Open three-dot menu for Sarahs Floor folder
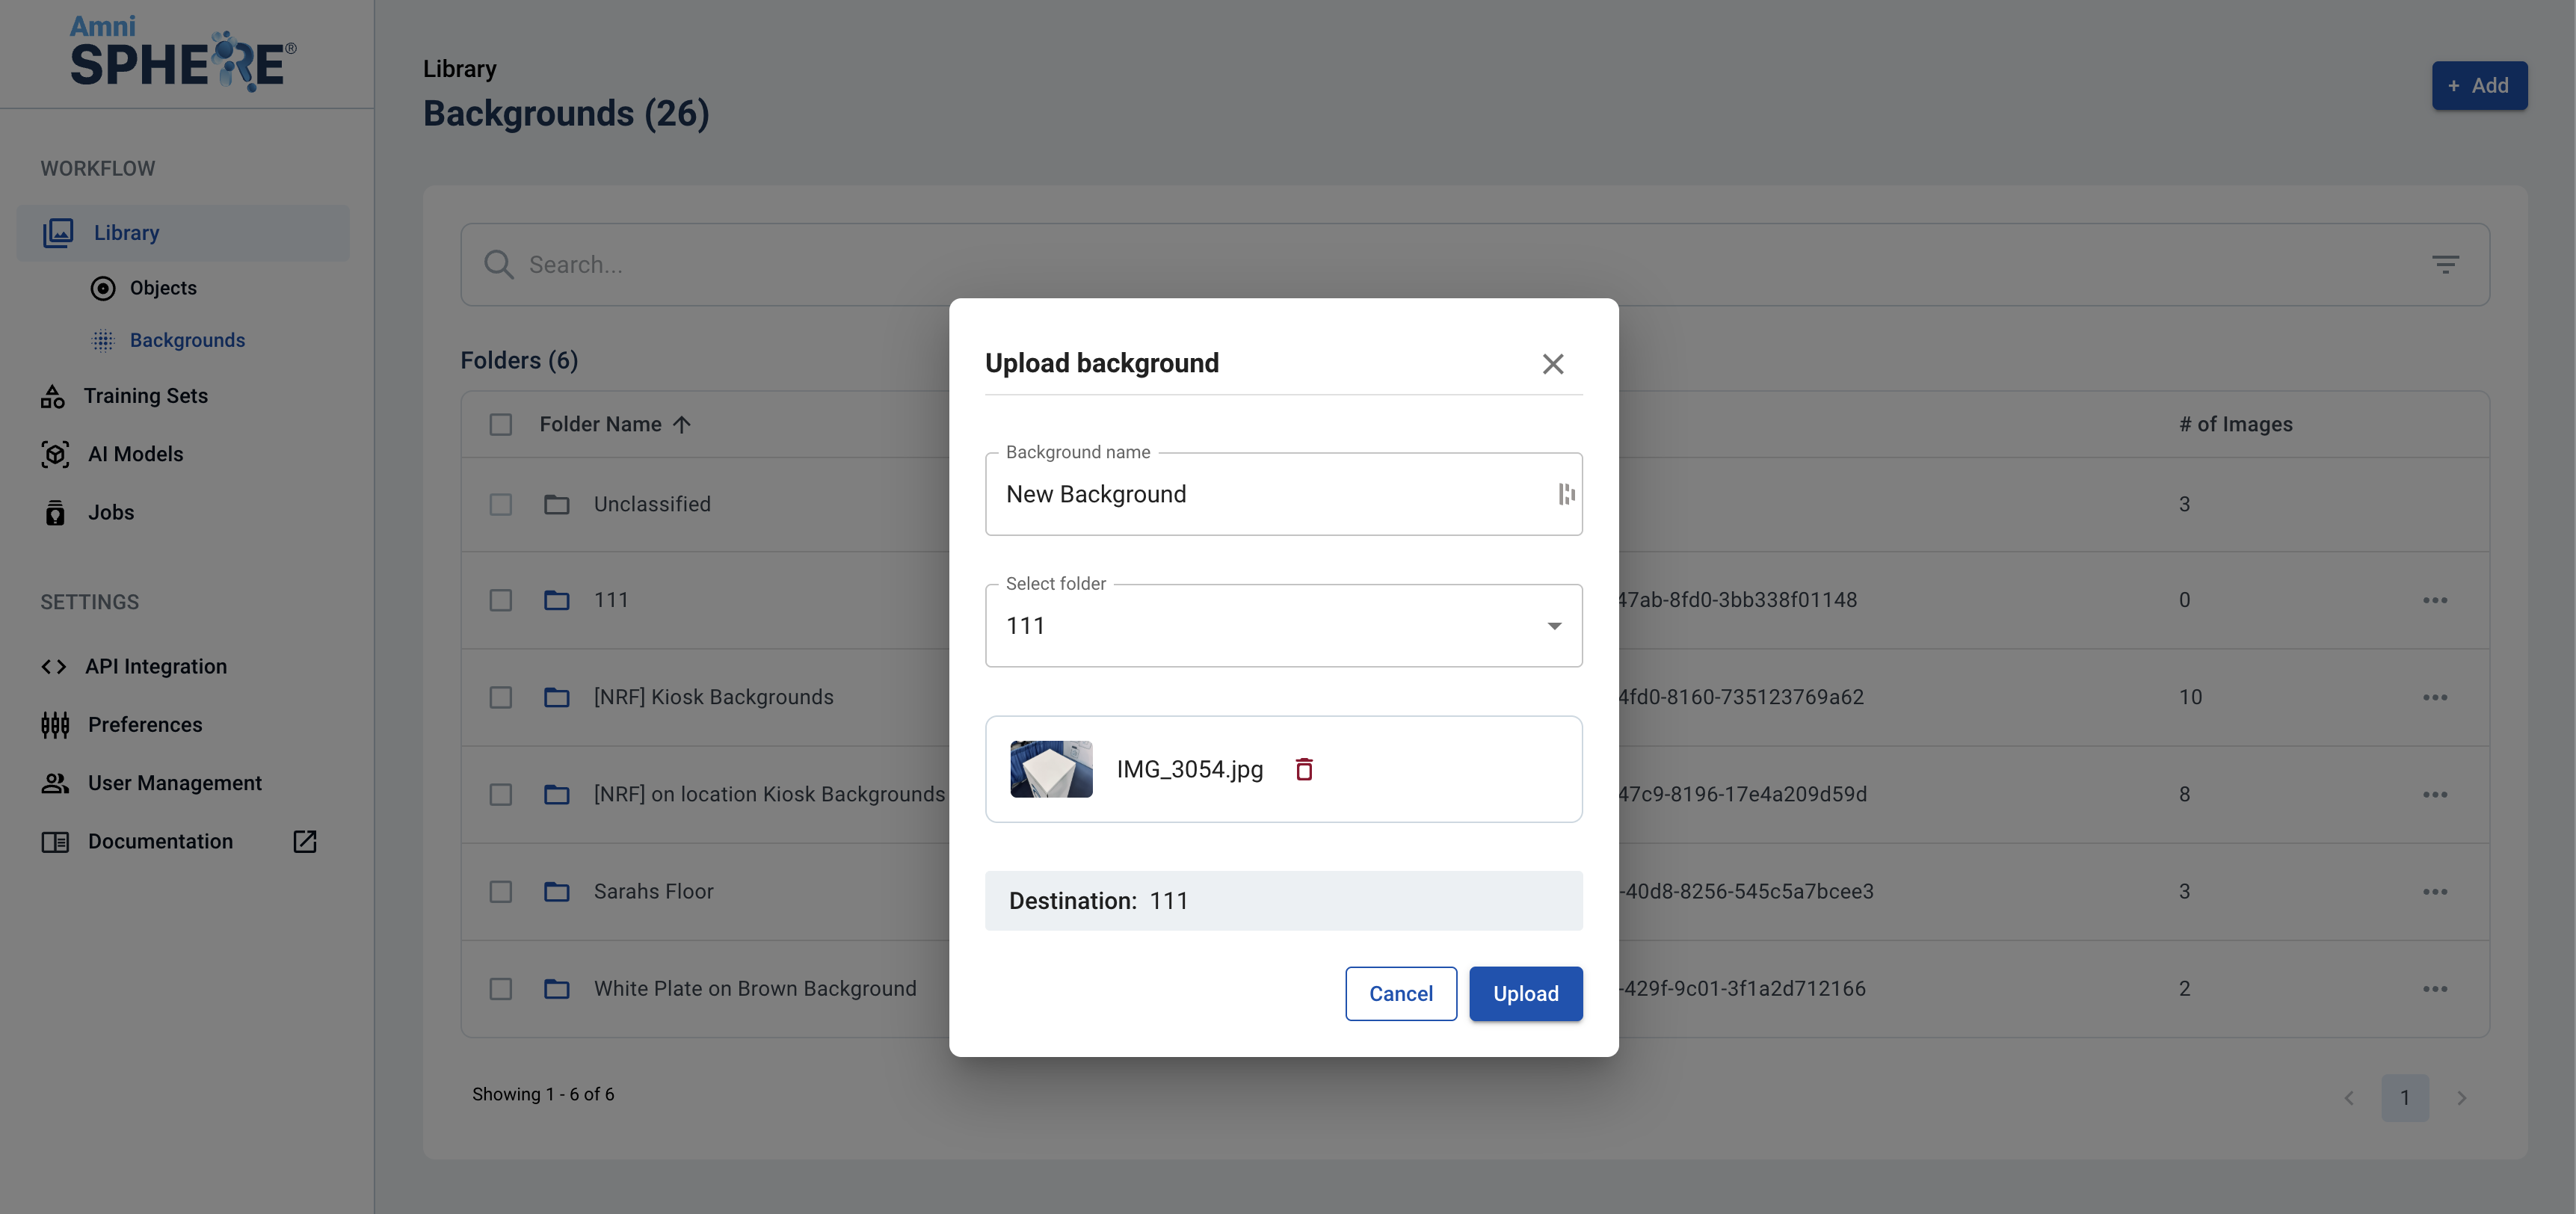The height and width of the screenshot is (1214, 2576). pos(2435,891)
